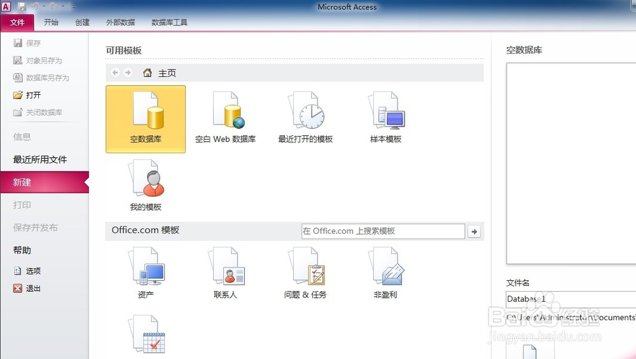Open the quick access toolbar customize dropdown
This screenshot has width=636, height=359.
click(73, 6)
